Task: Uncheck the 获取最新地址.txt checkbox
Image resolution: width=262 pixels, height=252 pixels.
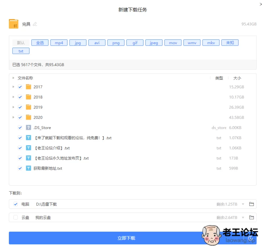Action: click(x=20, y=168)
